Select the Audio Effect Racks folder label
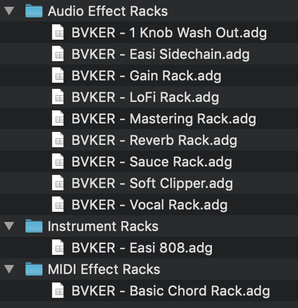 point(108,11)
